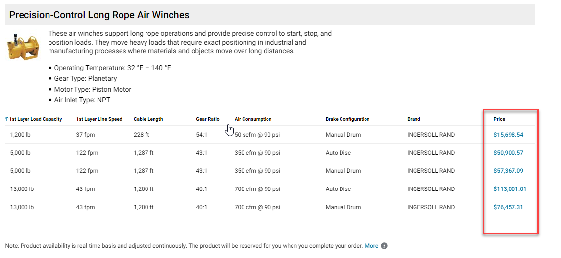Click the info icon next to More
The width and height of the screenshot is (561, 258).
click(384, 246)
